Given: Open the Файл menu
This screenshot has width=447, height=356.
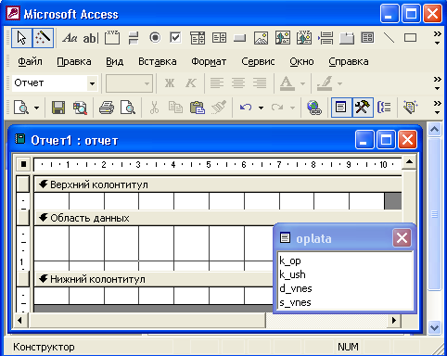Looking at the screenshot, I should click(30, 61).
